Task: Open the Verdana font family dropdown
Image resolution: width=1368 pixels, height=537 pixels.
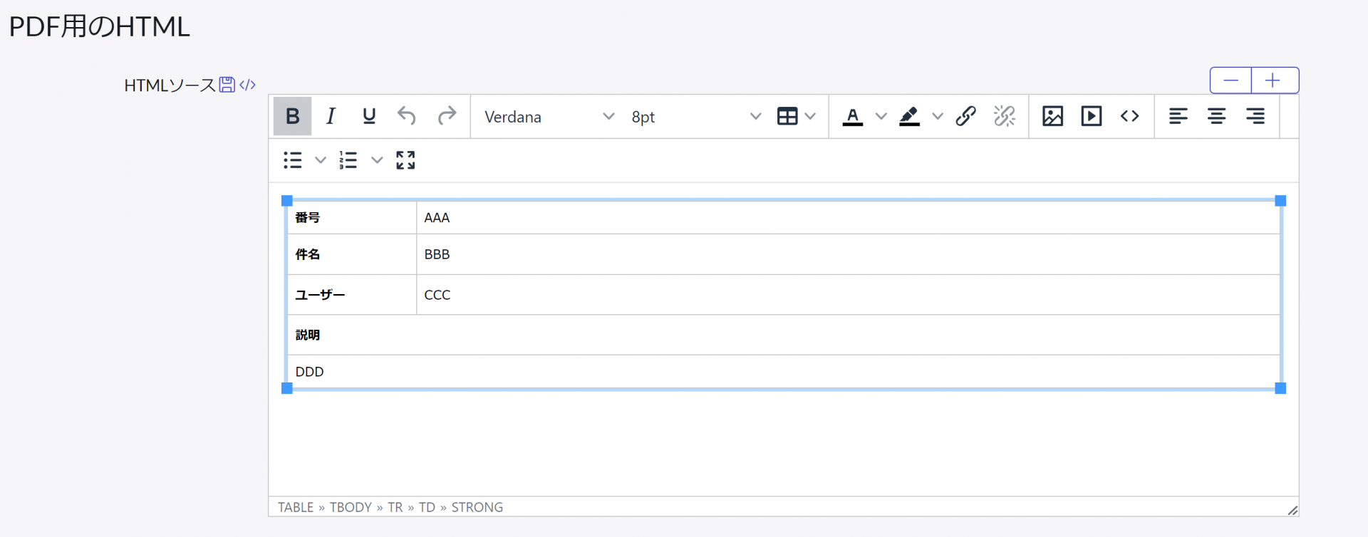Action: pyautogui.click(x=549, y=117)
